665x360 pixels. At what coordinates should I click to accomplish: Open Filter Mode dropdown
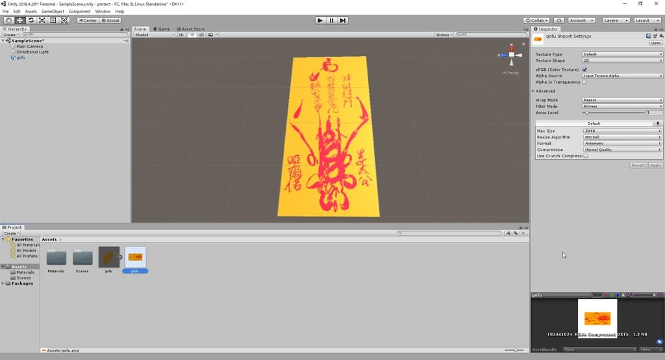[x=622, y=106]
